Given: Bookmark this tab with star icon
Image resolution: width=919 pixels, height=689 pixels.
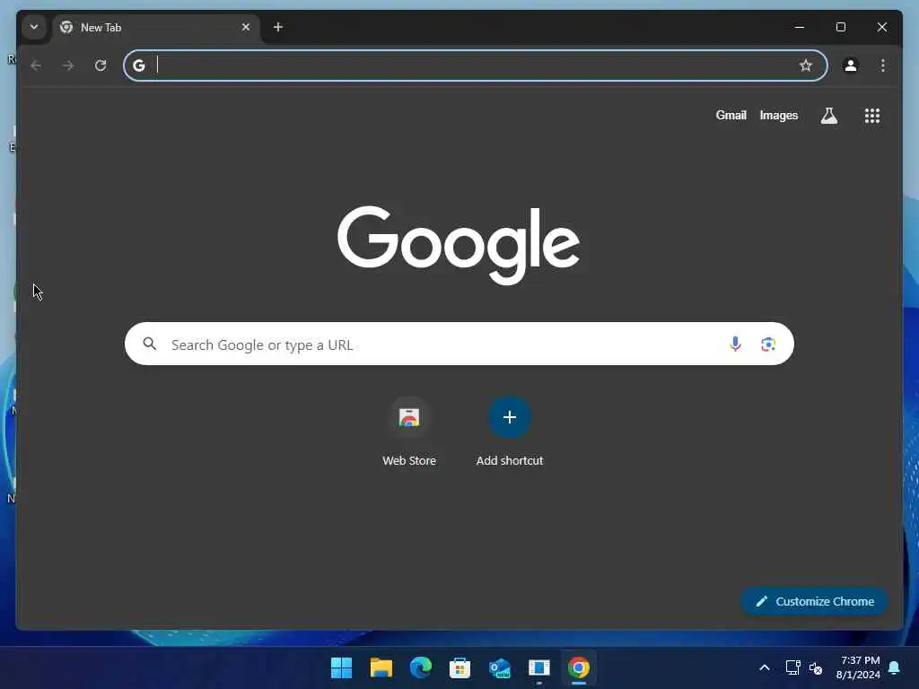Looking at the screenshot, I should click(806, 65).
